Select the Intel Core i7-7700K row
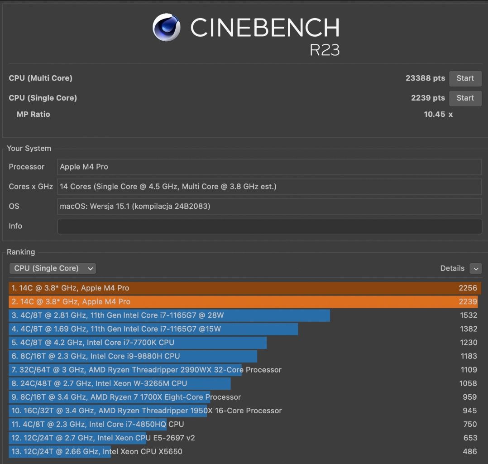Image resolution: width=488 pixels, height=464 pixels. [244, 343]
